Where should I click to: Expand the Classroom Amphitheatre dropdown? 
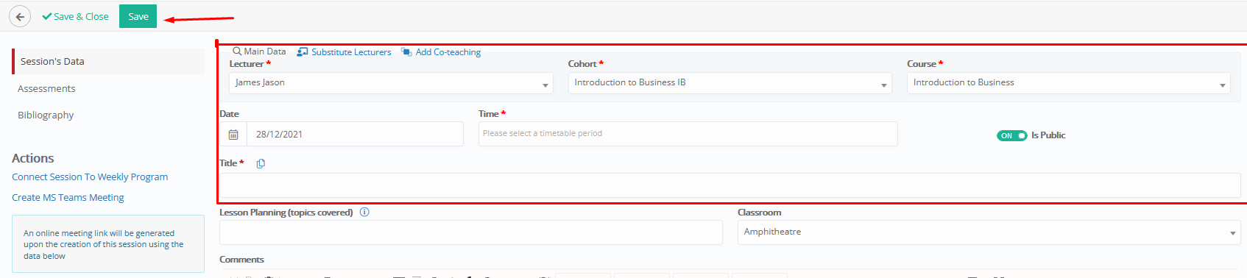[989, 232]
